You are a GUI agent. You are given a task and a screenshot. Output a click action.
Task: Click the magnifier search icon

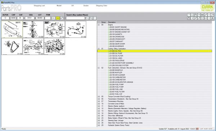click(x=87, y=18)
